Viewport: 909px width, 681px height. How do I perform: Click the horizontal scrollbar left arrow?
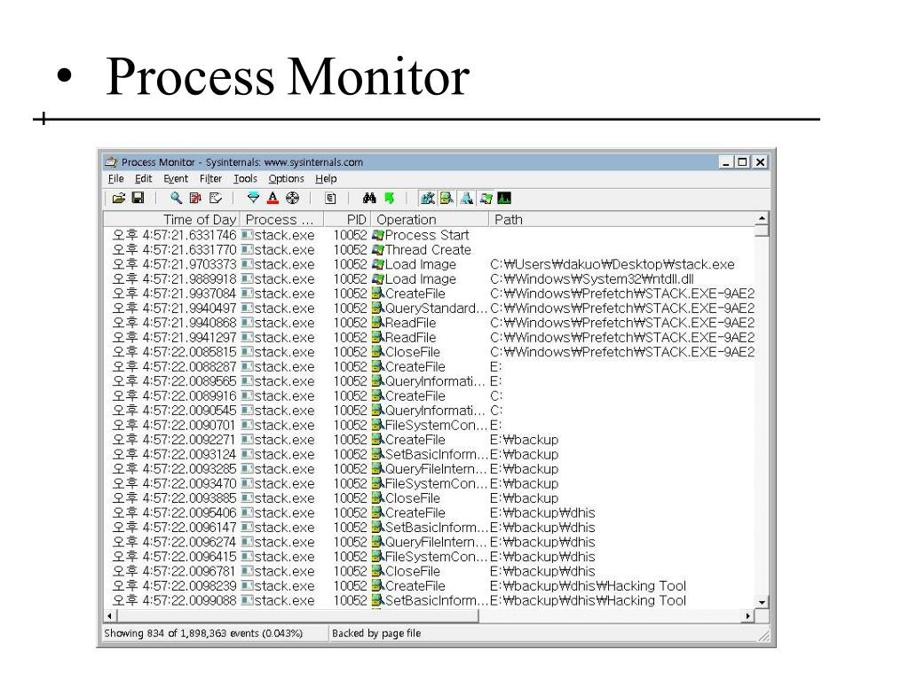[x=109, y=616]
